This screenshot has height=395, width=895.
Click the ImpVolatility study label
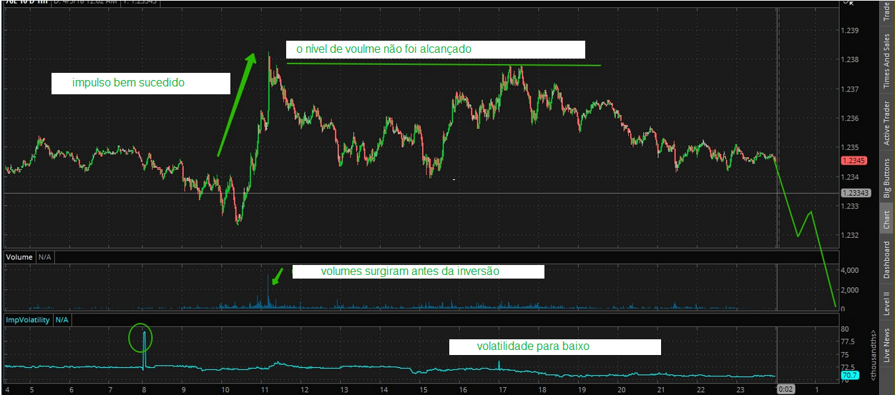pyautogui.click(x=29, y=320)
